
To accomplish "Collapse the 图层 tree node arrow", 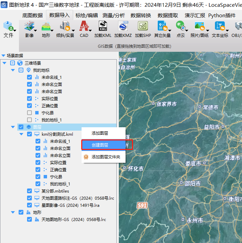I will click(x=13, y=127).
